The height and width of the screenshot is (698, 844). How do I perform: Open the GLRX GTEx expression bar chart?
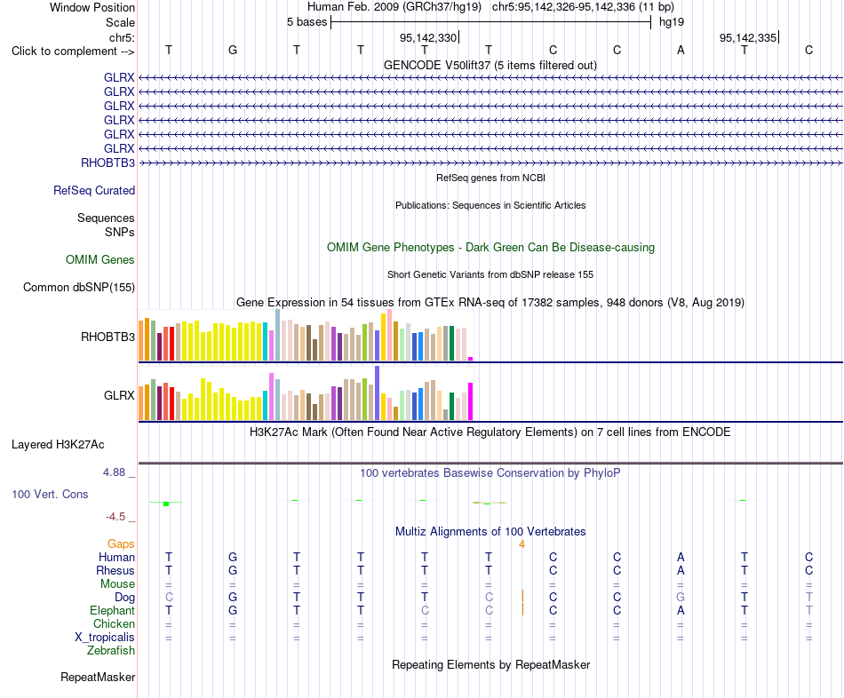click(306, 393)
